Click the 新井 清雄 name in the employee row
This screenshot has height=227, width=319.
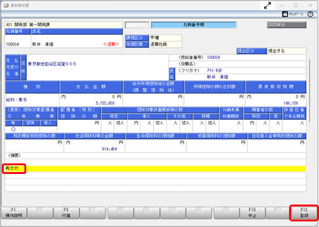tap(42, 44)
